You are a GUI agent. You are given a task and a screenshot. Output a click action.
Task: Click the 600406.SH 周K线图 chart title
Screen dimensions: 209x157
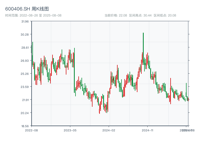point(27,9)
